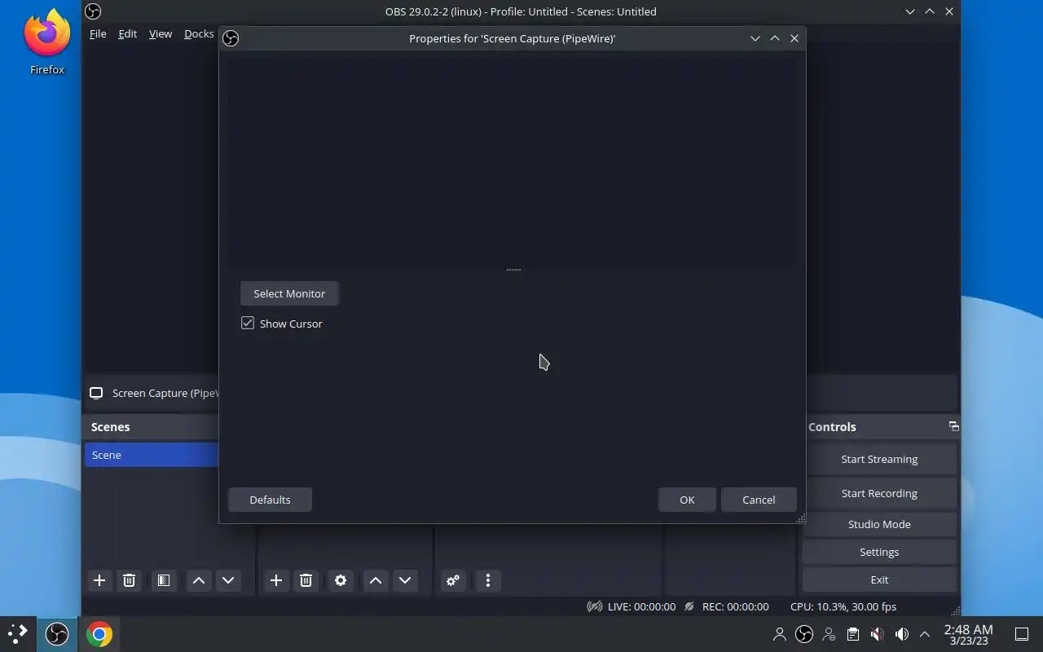The image size is (1043, 652).
Task: Click the user account tray icon
Action: [x=780, y=634]
